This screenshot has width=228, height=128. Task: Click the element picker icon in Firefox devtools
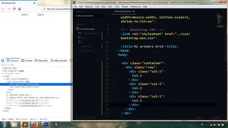point(2,61)
